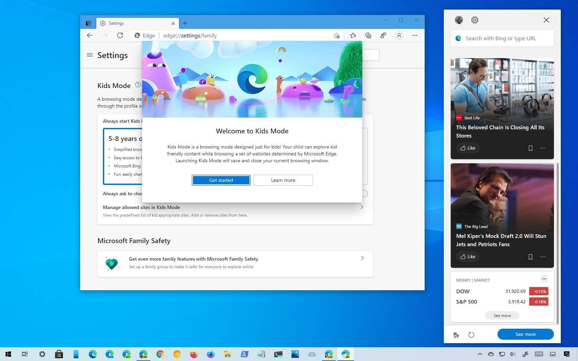578x361 pixels.
Task: Open the Edge profile avatar
Action: [x=399, y=35]
